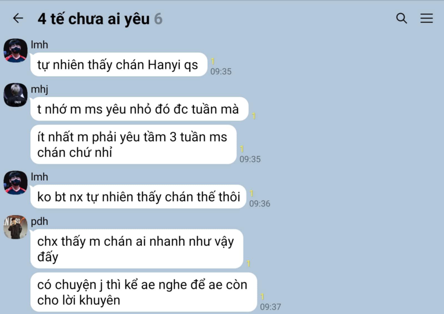Tap first sender name lmh
This screenshot has height=314, width=444.
pyautogui.click(x=39, y=45)
